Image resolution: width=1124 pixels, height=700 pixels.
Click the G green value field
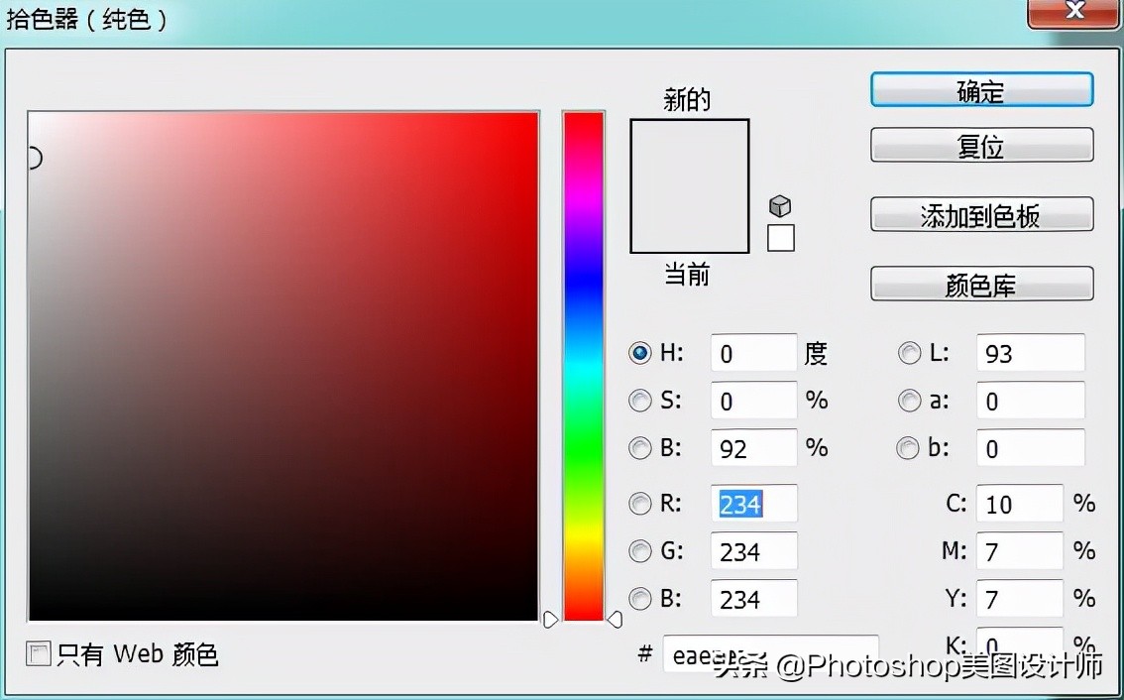(753, 551)
